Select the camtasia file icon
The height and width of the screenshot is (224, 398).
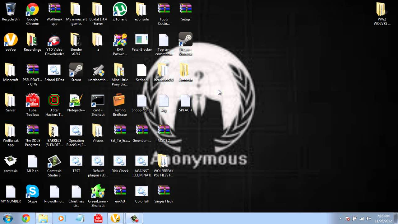tap(11, 164)
